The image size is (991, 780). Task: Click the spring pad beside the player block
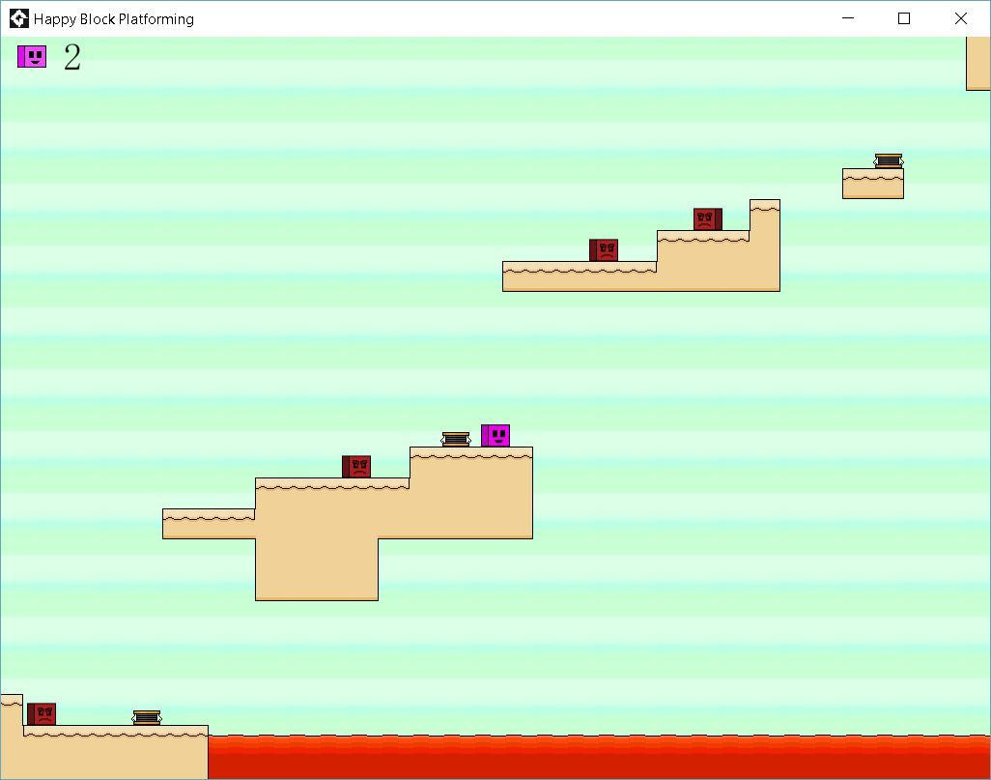click(x=456, y=440)
